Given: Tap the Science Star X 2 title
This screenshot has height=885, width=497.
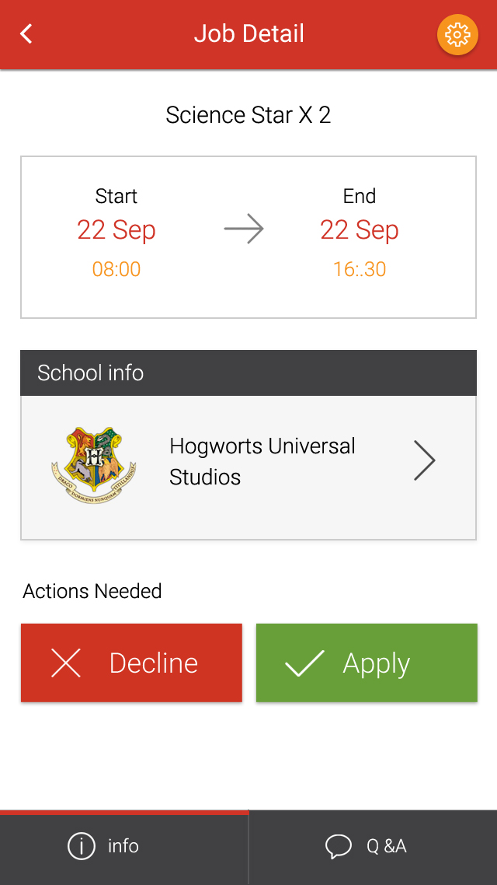Looking at the screenshot, I should click(x=248, y=115).
